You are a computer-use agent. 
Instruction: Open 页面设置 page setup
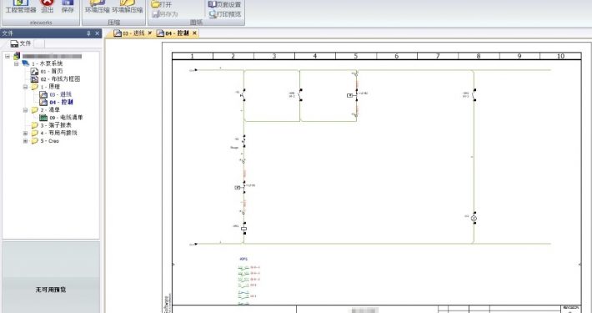point(224,4)
